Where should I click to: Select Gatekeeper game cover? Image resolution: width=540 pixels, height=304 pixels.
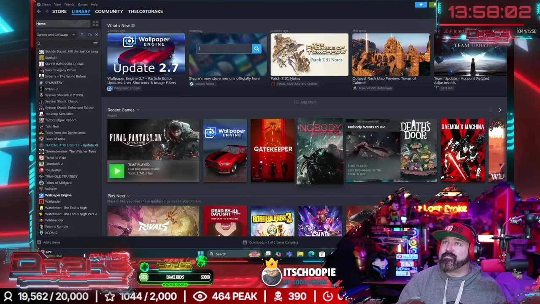point(273,150)
